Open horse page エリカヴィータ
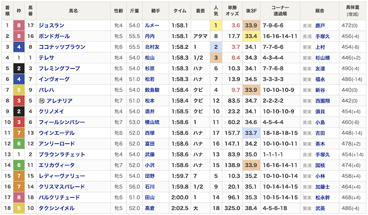Screen dimensions: 368x215 [x=56, y=165]
